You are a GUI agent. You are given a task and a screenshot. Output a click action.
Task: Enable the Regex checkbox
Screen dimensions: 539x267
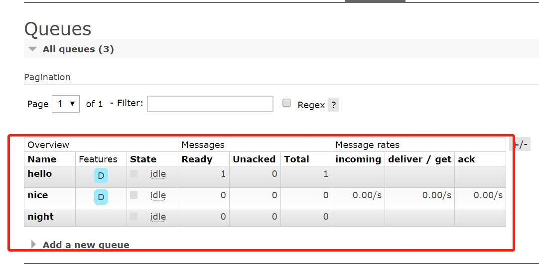click(x=286, y=103)
